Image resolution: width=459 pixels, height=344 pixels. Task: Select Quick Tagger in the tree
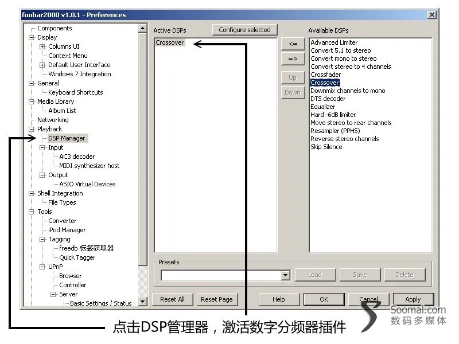(x=77, y=257)
